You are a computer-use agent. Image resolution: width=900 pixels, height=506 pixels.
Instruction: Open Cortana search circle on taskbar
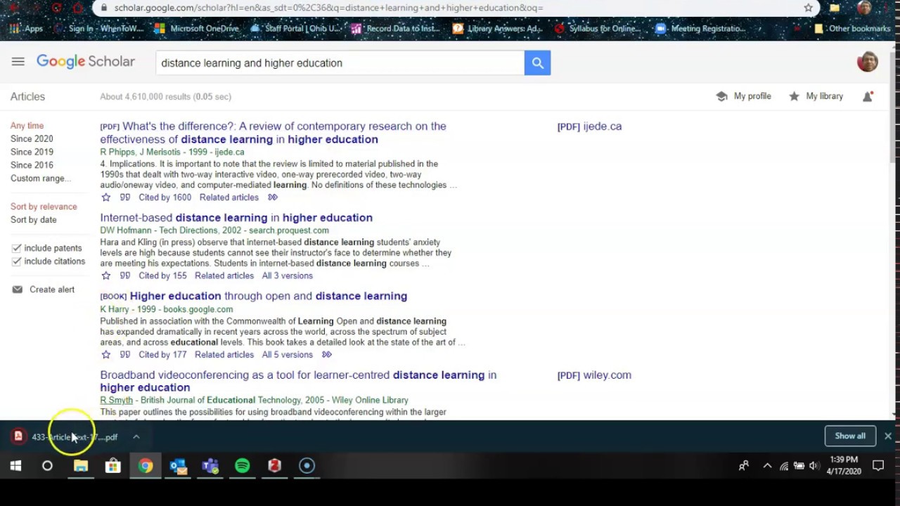pyautogui.click(x=47, y=465)
